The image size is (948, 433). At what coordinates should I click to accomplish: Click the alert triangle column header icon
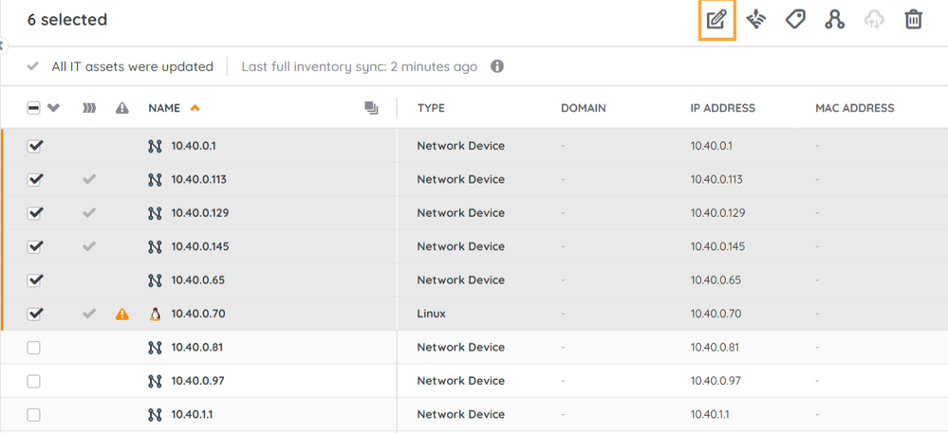click(x=121, y=109)
